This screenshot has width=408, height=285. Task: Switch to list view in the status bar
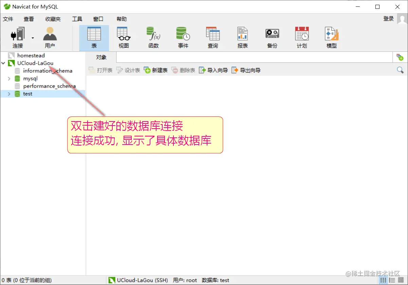[x=384, y=280]
